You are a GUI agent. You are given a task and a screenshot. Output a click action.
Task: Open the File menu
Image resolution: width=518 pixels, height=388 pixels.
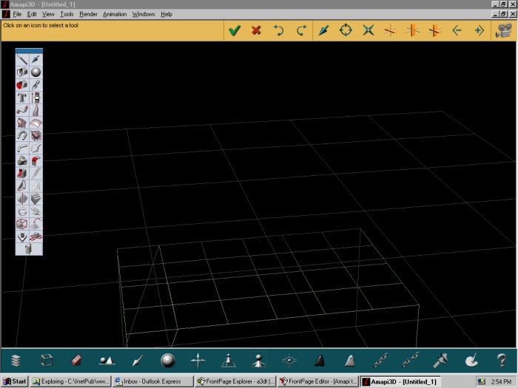(x=17, y=14)
